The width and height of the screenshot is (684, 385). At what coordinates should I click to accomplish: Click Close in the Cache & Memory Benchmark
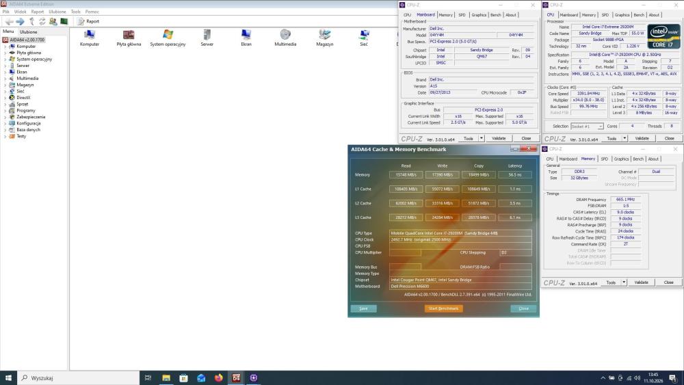[x=523, y=308]
